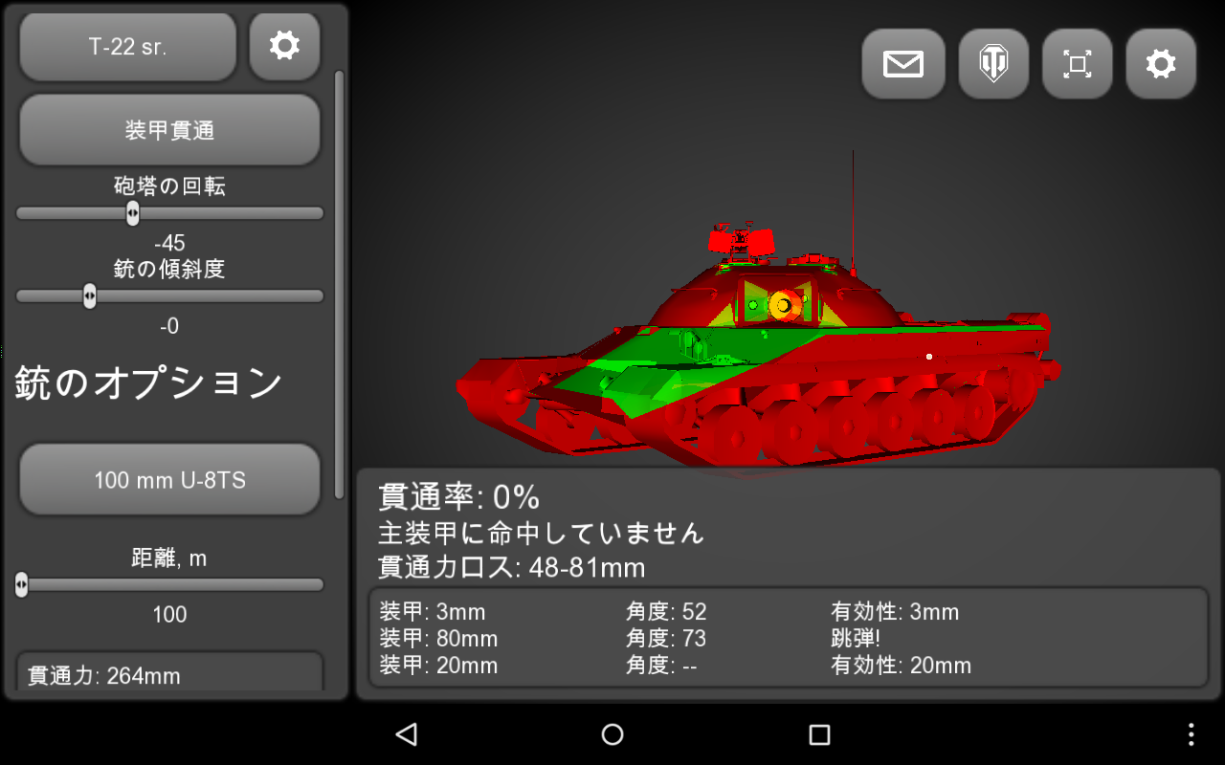Click the 跳弾! ricochet label
1225x765 pixels.
[855, 639]
